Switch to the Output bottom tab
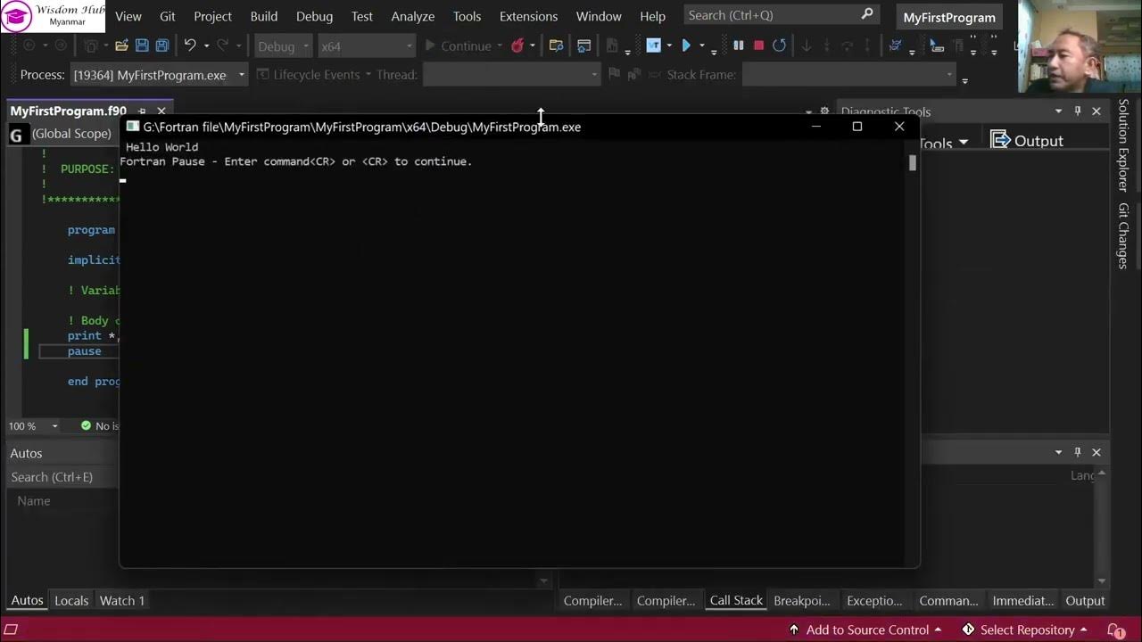Image resolution: width=1142 pixels, height=642 pixels. click(x=1085, y=600)
